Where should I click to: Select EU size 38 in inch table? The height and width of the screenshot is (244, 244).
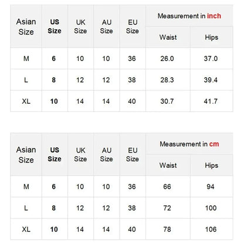132,80
